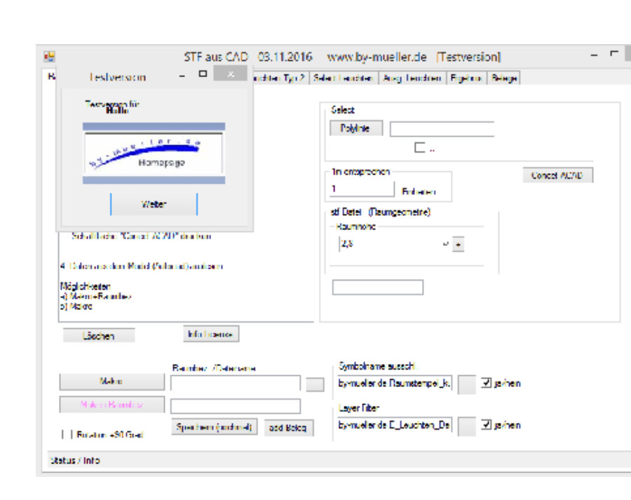Close the Testversion dialog
Image resolution: width=631 pixels, height=500 pixels.
pyautogui.click(x=230, y=74)
